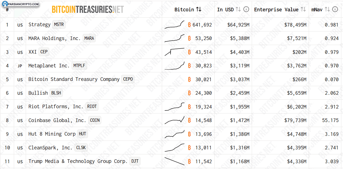
Task: Click the BitcoinTreasuries.net logo
Action: click(88, 9)
